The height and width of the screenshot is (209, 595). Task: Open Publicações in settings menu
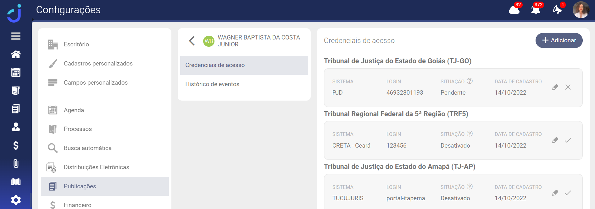point(80,186)
